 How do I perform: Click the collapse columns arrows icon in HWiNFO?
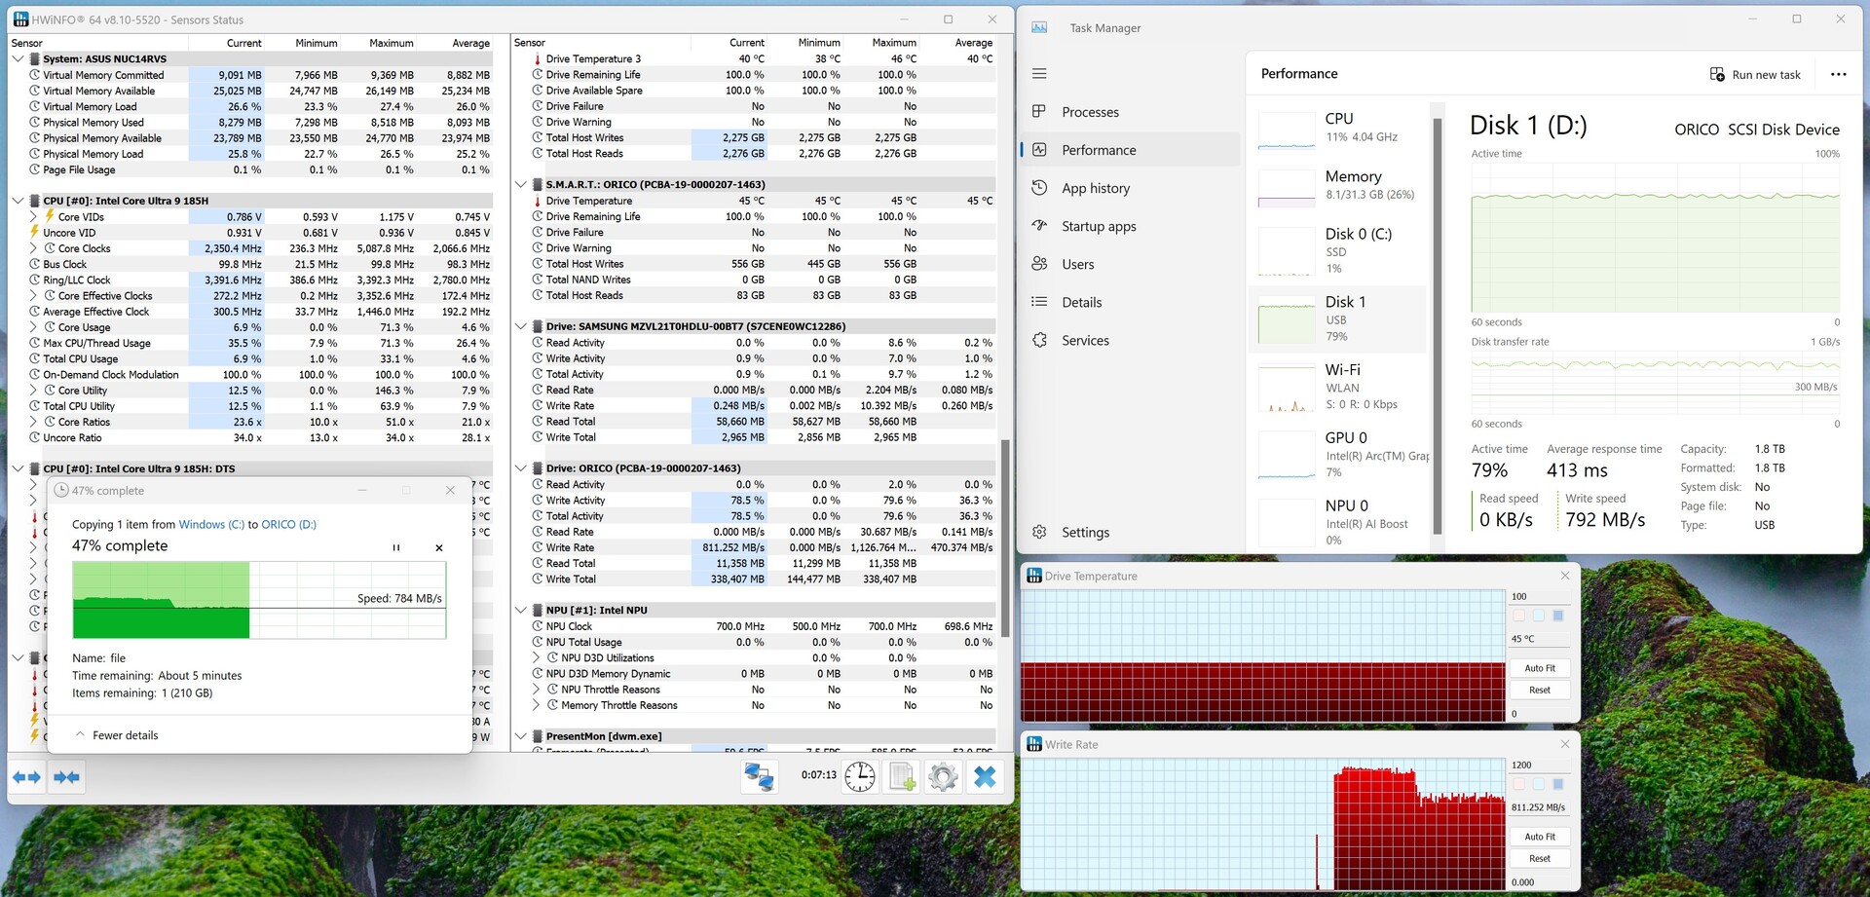pyautogui.click(x=66, y=777)
